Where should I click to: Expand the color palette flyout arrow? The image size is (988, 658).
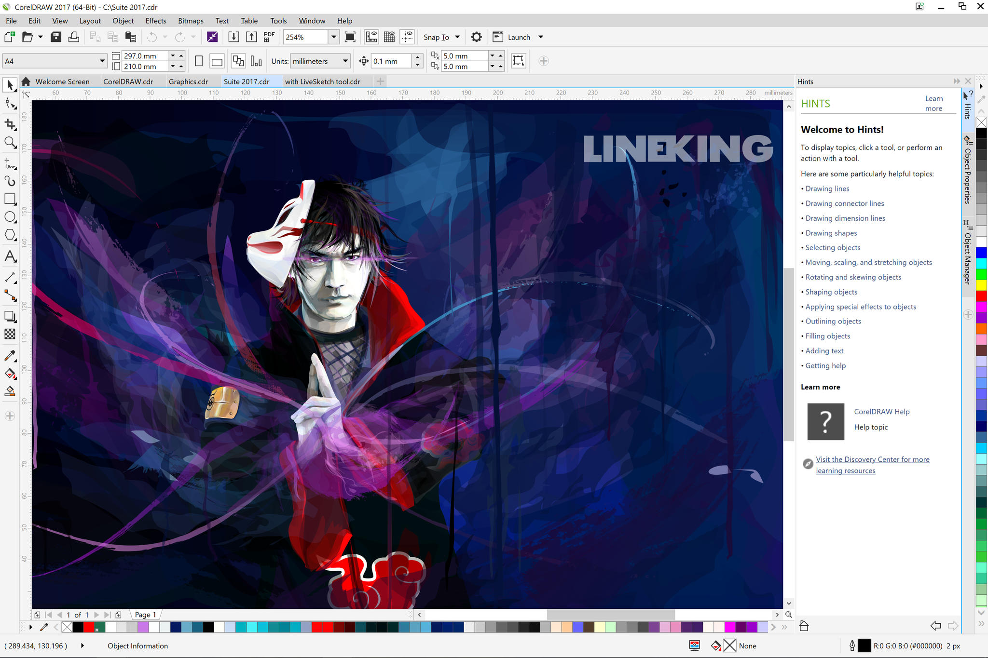tap(30, 627)
